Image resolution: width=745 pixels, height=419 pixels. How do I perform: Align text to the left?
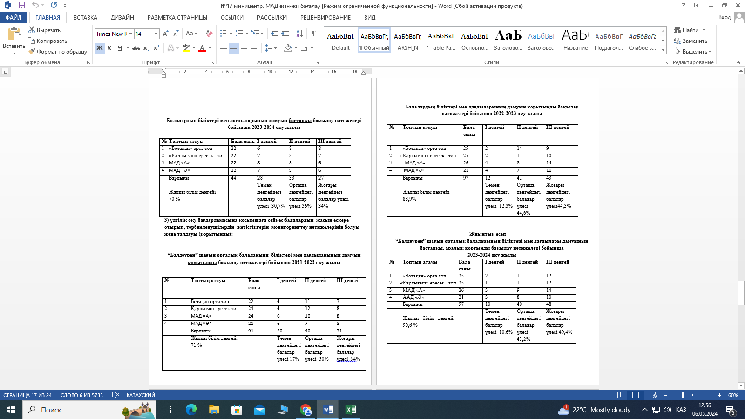click(x=223, y=48)
